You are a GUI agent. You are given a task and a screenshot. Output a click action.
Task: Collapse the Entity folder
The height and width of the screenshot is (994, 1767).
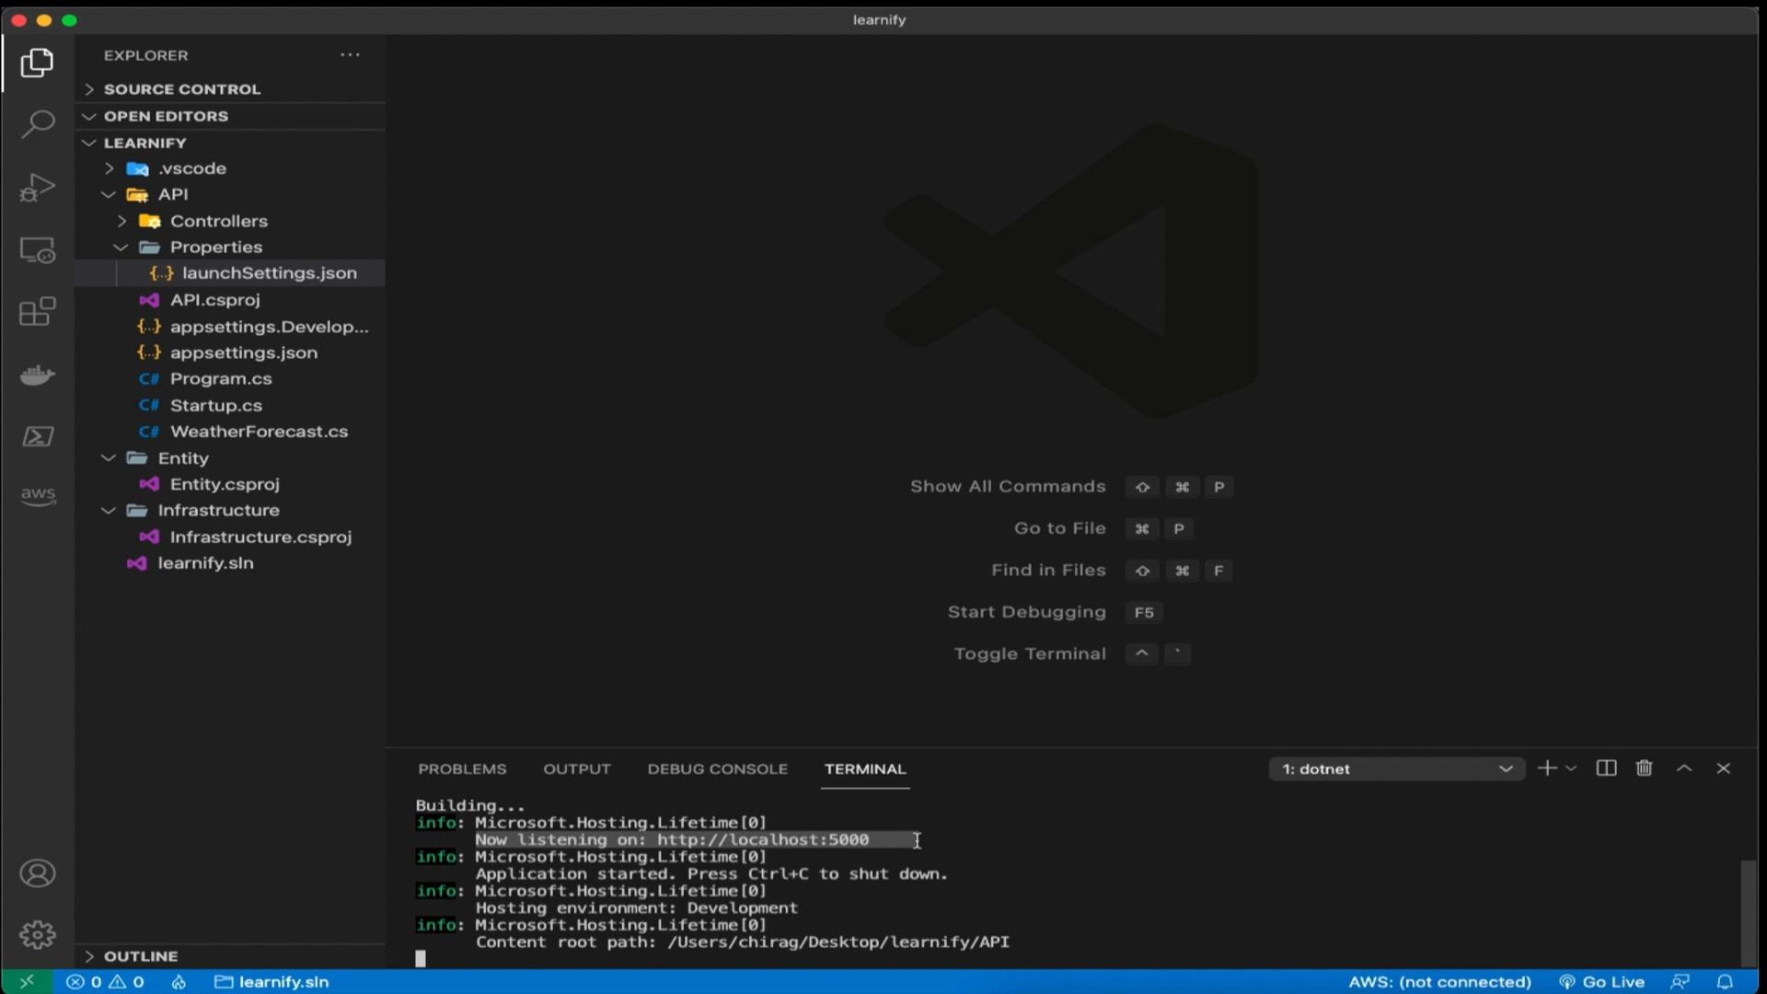(230, 457)
